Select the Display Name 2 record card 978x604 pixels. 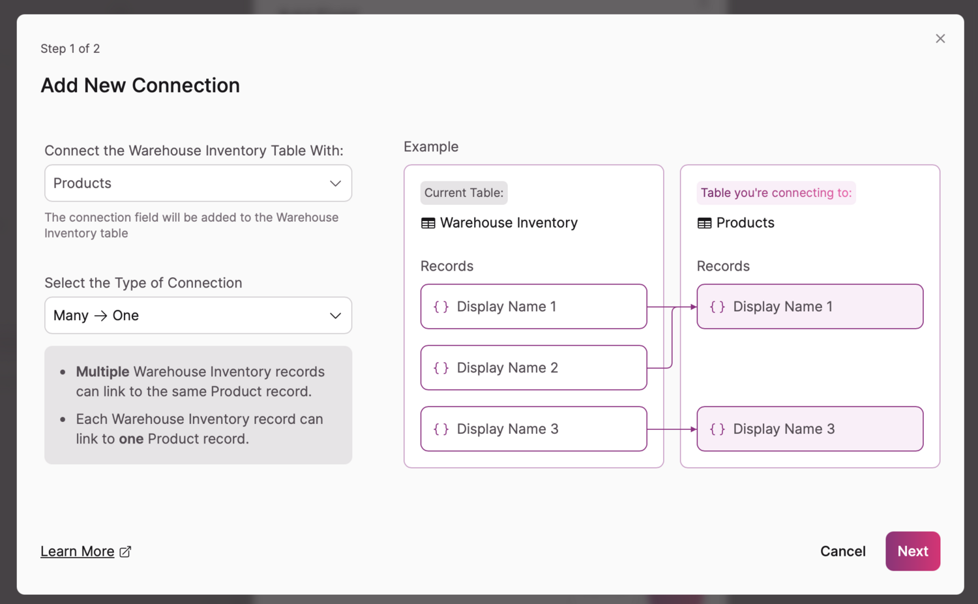point(533,368)
